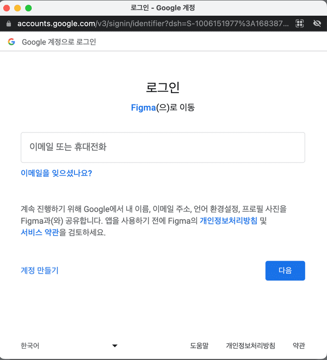The width and height of the screenshot is (327, 360).
Task: Click 도움말 in the footer
Action: 199,346
